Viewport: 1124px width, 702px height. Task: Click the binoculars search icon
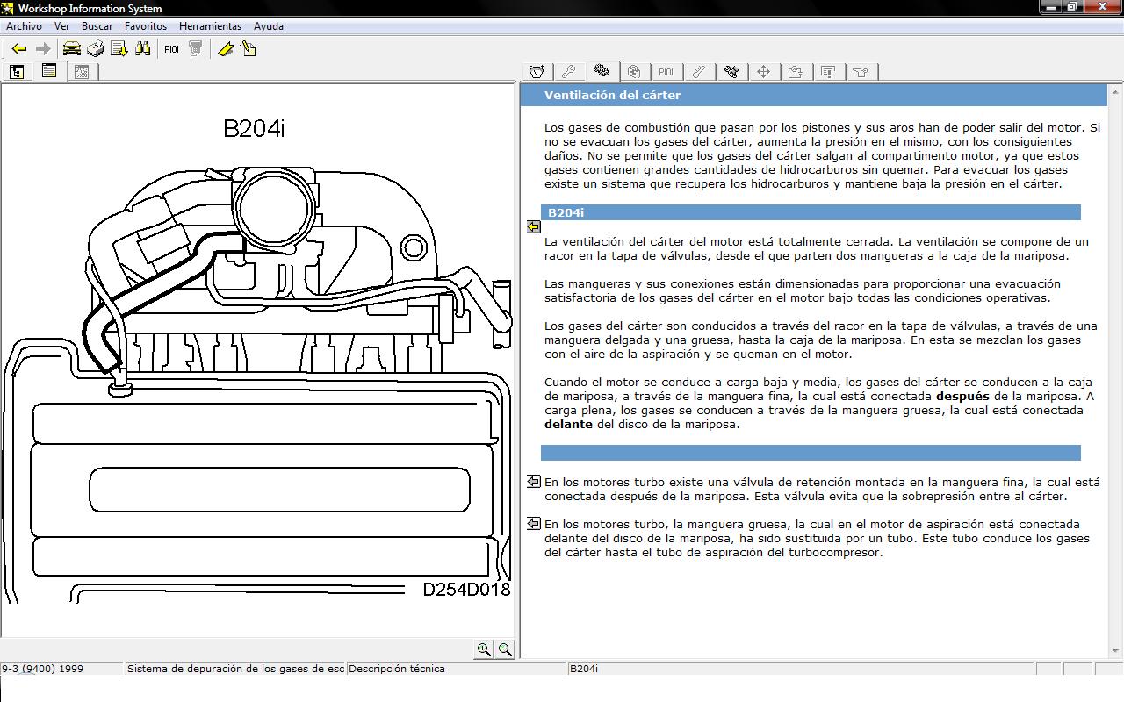(142, 49)
